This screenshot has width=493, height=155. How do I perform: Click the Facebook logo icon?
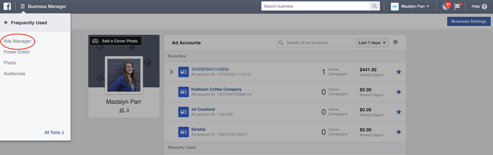[7, 6]
